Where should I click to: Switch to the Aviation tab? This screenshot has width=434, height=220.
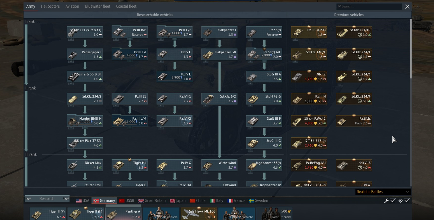coord(72,6)
